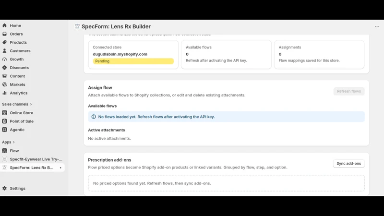384x216 pixels.
Task: Select SpecForm: Lens Rx Builder app entry
Action: pyautogui.click(x=32, y=168)
